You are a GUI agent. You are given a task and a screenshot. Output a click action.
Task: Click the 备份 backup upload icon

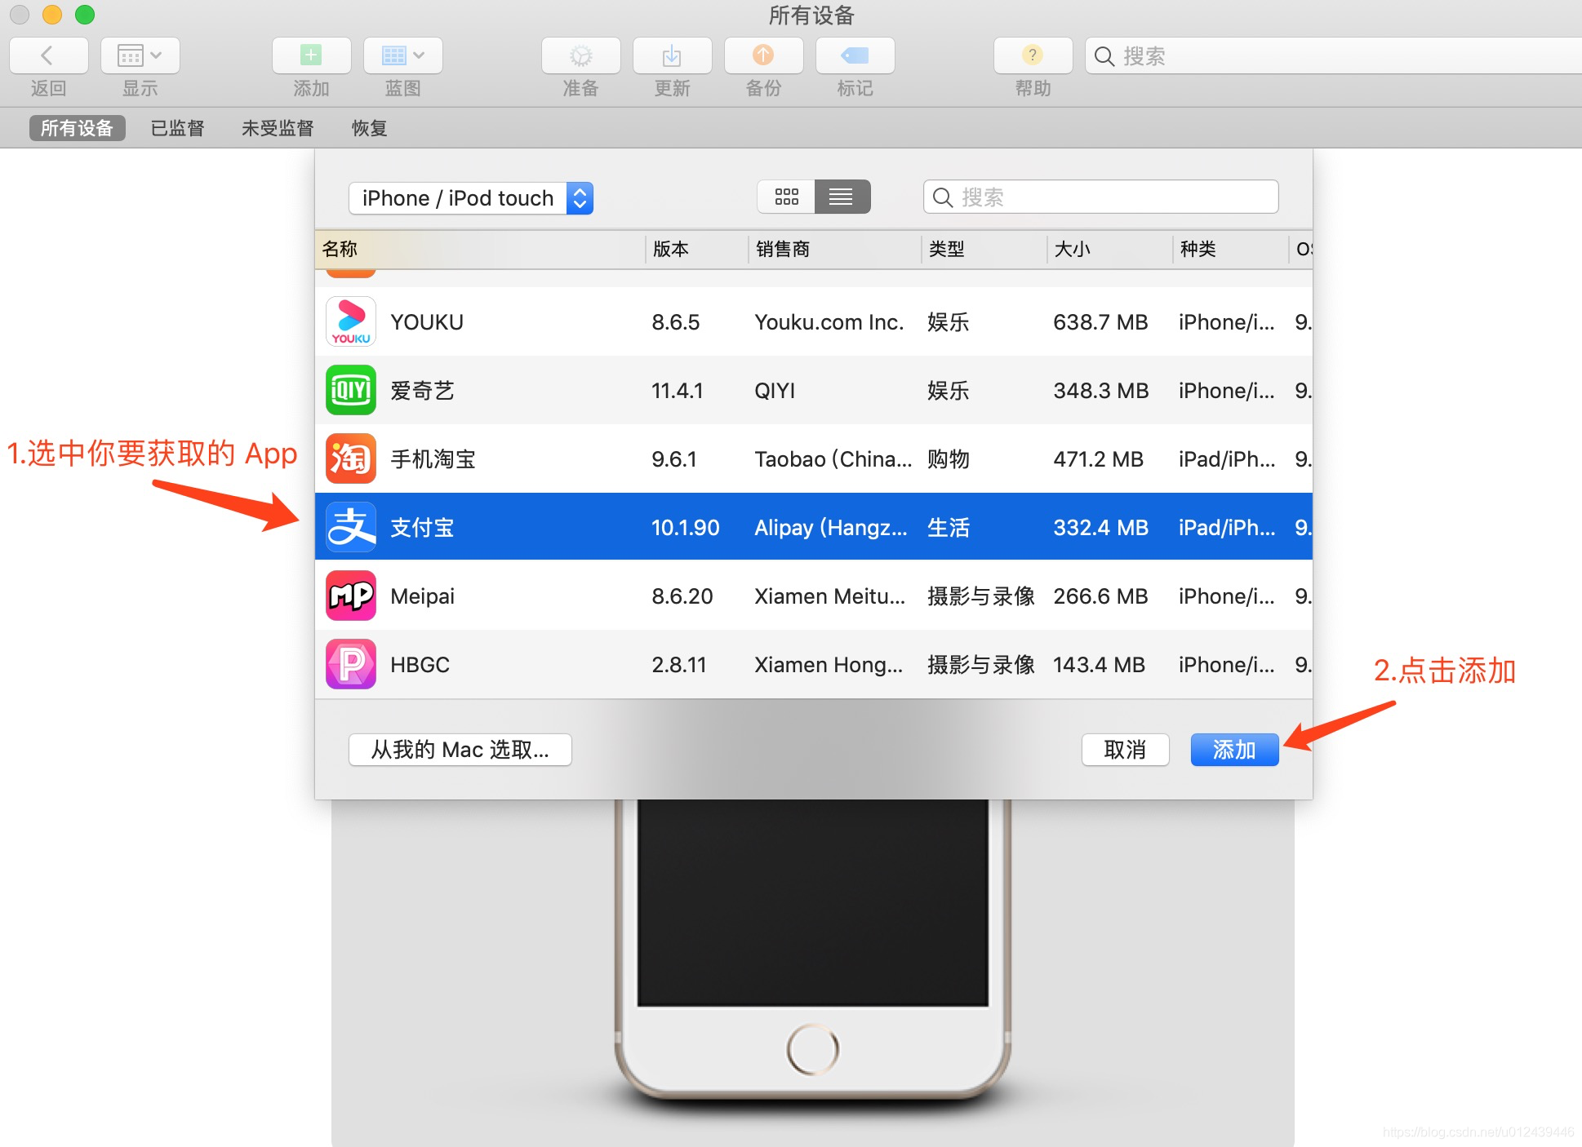[x=763, y=55]
